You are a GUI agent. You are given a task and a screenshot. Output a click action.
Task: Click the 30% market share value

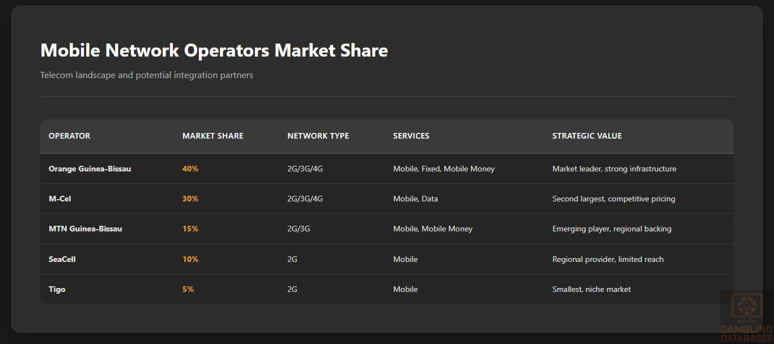tap(190, 199)
